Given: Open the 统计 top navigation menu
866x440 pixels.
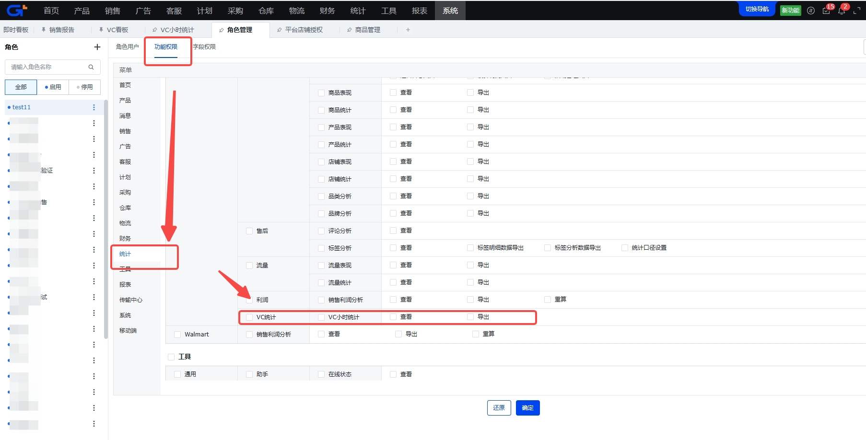Looking at the screenshot, I should [x=358, y=11].
